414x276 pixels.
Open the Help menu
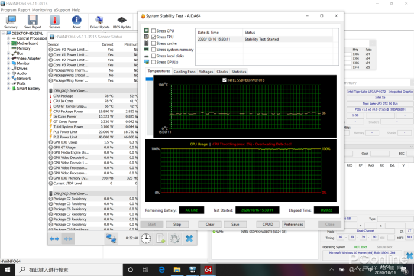click(x=76, y=10)
